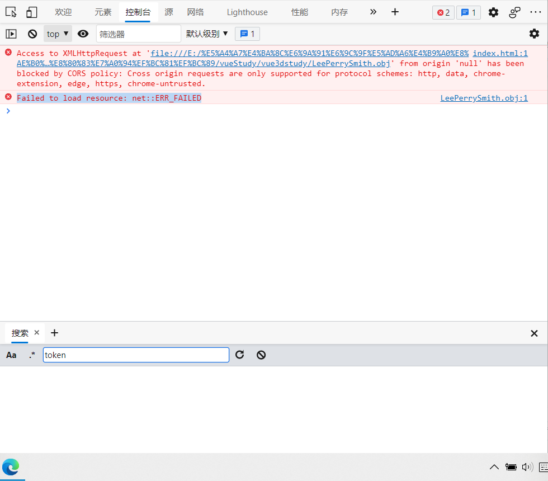The height and width of the screenshot is (481, 548).
Task: Show more tabs via the chevron
Action: 373,12
